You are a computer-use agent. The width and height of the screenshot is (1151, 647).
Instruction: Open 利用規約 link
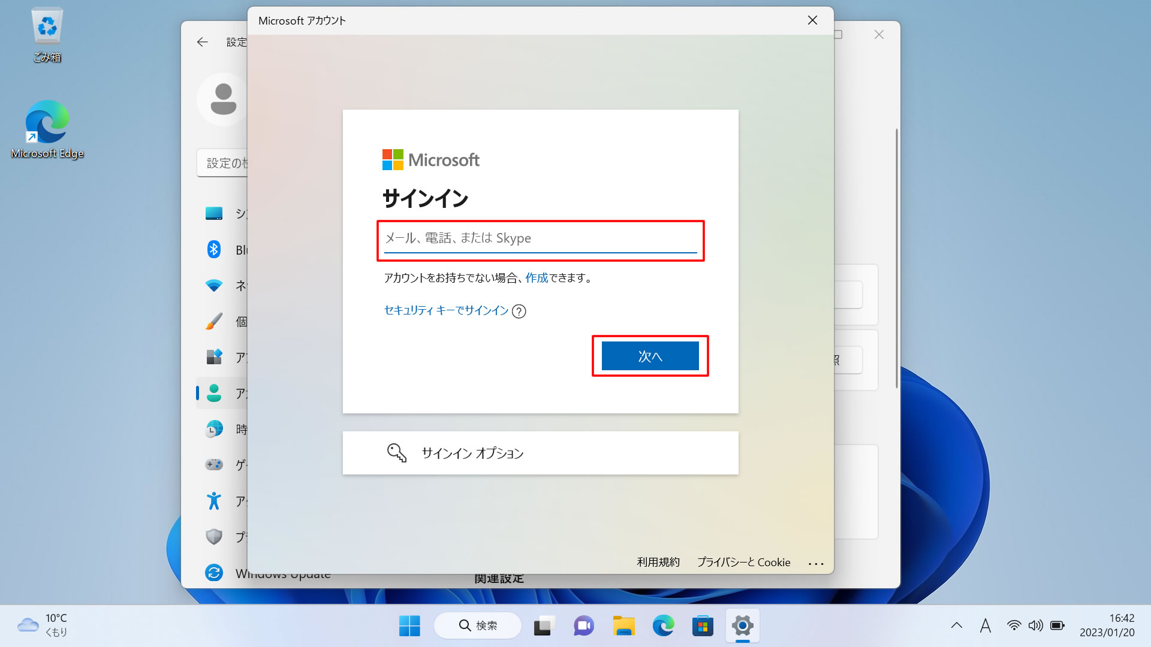pos(658,562)
